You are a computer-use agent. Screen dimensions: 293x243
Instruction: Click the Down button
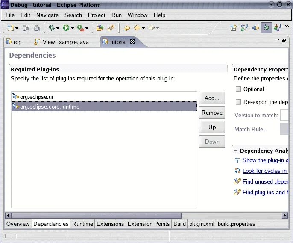click(212, 142)
